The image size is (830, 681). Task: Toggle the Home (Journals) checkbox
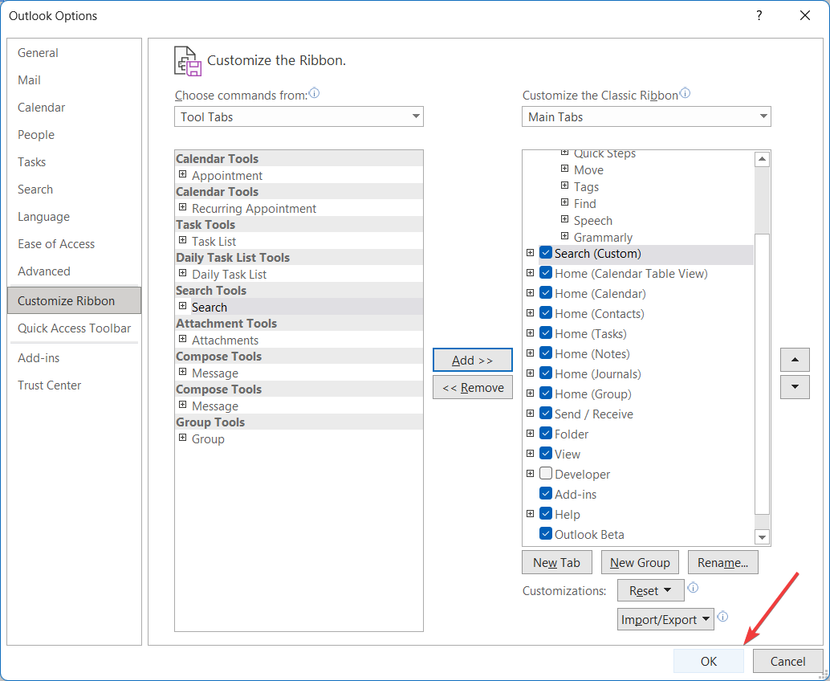pyautogui.click(x=546, y=373)
